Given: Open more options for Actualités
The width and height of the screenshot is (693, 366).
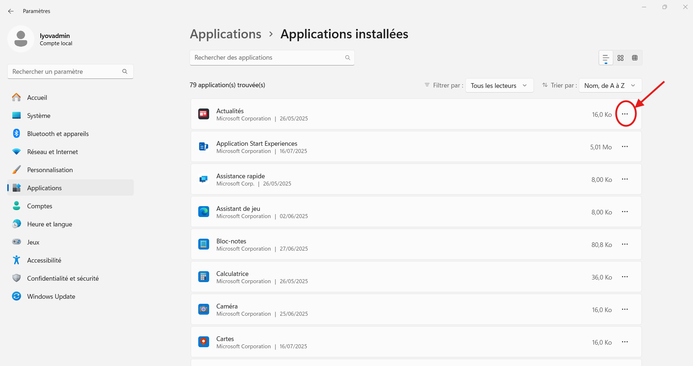Looking at the screenshot, I should coord(625,114).
